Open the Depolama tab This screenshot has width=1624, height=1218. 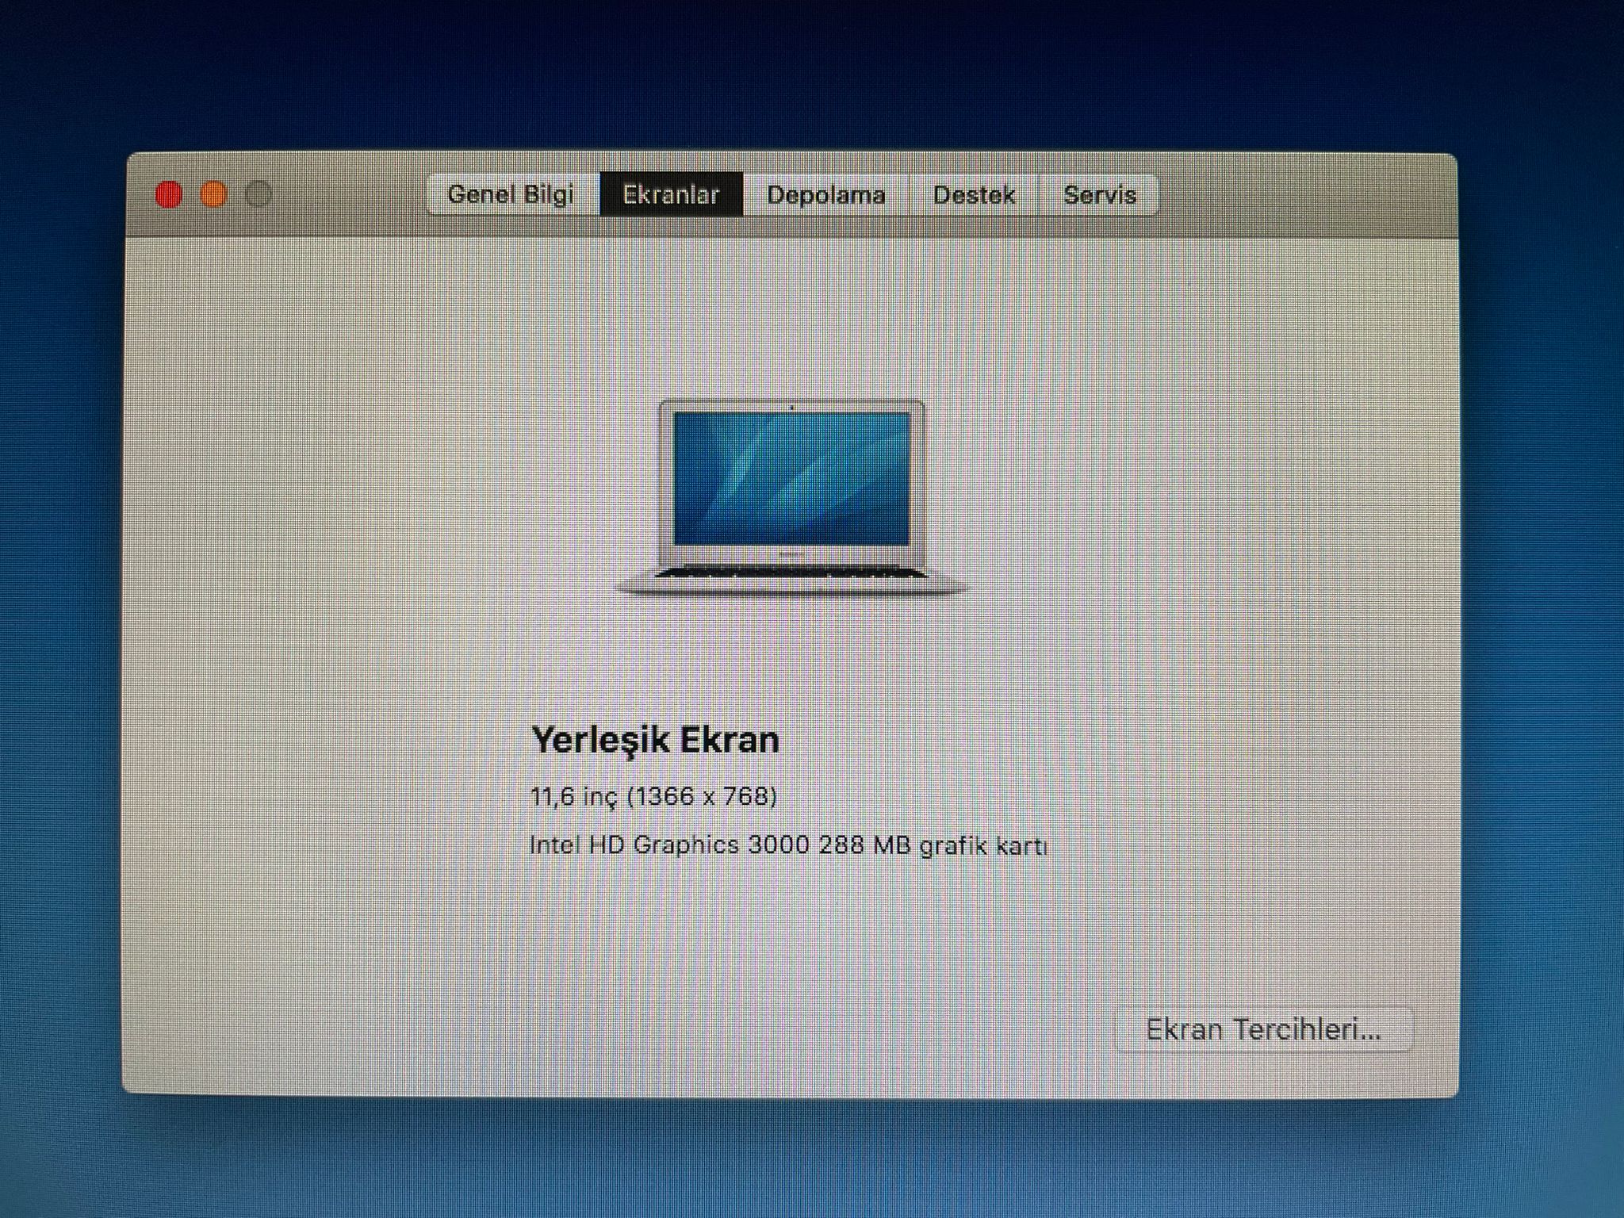click(825, 195)
